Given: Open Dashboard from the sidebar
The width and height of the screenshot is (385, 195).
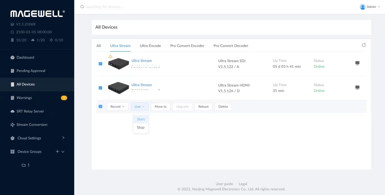Looking at the screenshot, I should click(25, 57).
